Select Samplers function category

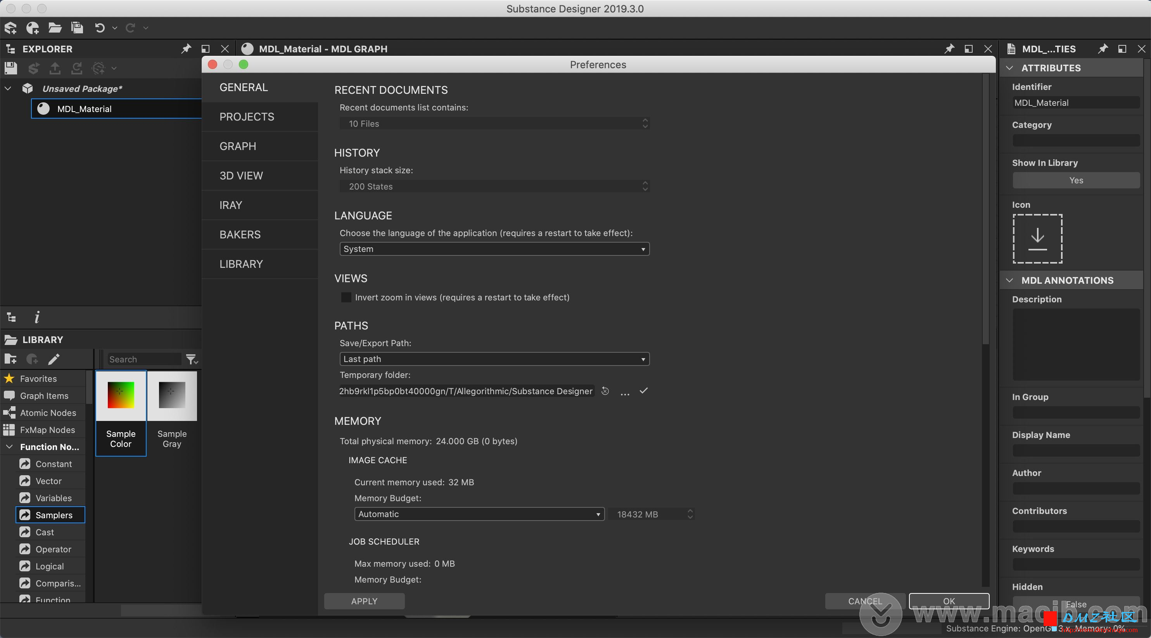(50, 515)
